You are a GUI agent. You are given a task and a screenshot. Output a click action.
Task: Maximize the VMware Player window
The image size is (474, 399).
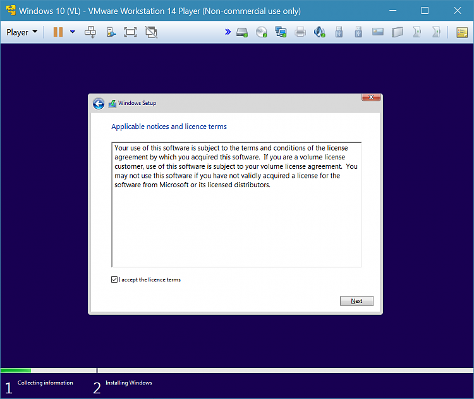tap(425, 11)
